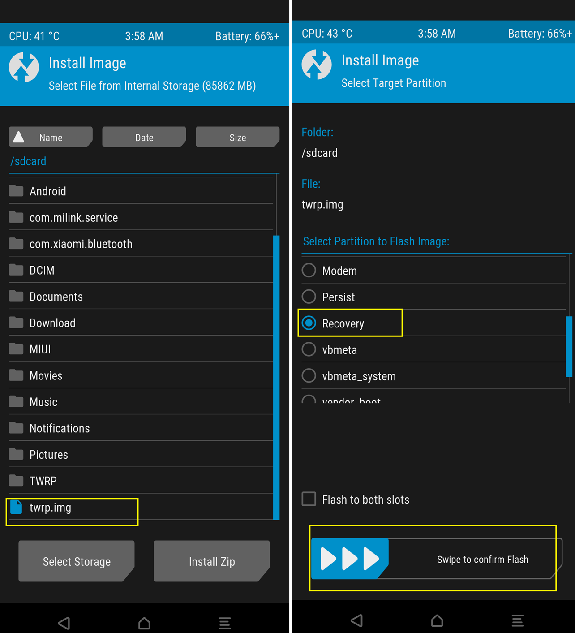Screen dimensions: 575x633
Task: Tap the Select Storage button
Action: pos(77,561)
